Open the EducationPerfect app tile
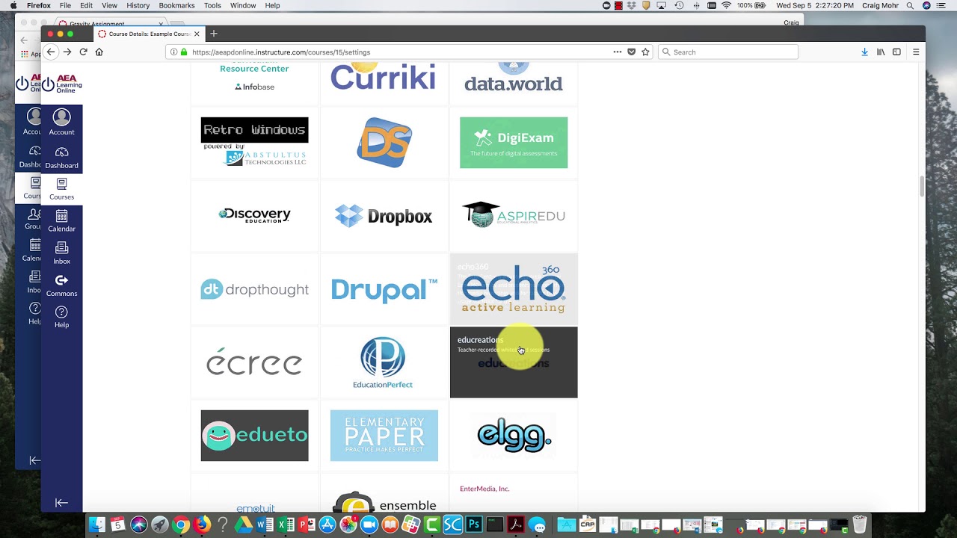Screen dimensions: 957x538 coord(384,362)
